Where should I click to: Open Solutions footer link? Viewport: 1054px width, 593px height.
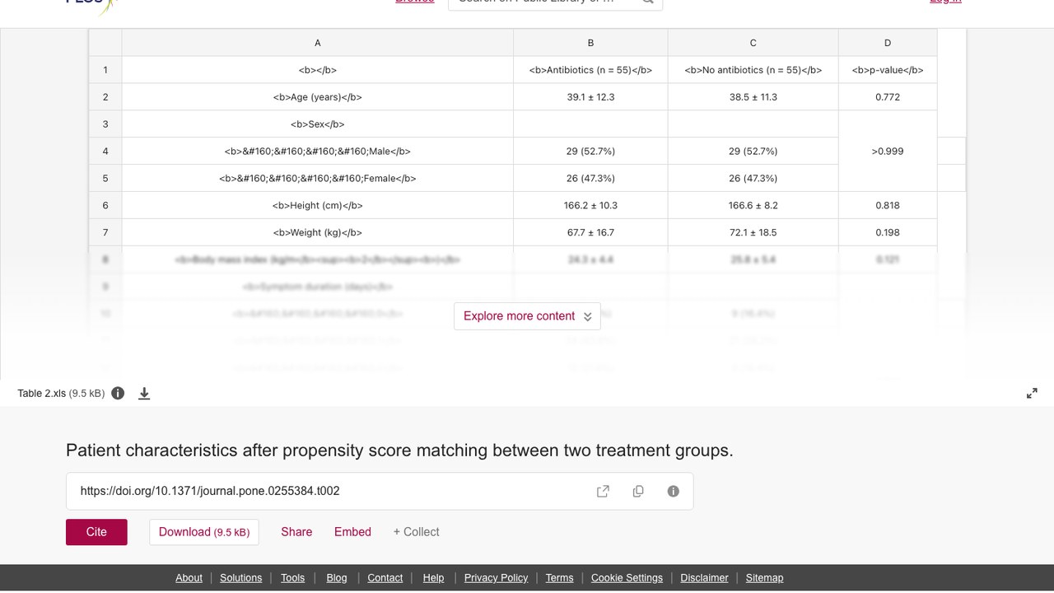click(240, 578)
